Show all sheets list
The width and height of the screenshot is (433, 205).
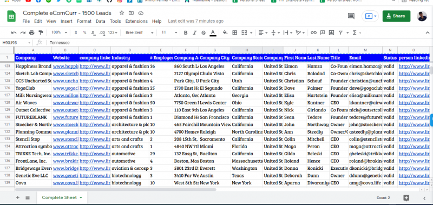pyautogui.click(x=28, y=197)
